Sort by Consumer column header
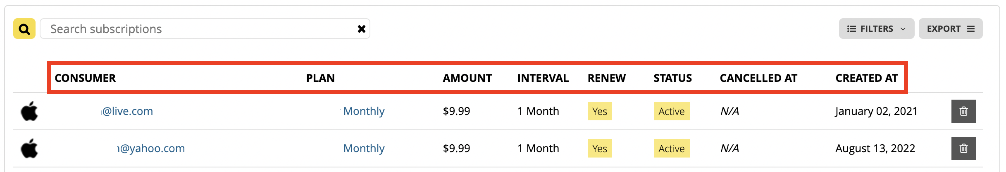Image resolution: width=1006 pixels, height=172 pixels. [85, 78]
